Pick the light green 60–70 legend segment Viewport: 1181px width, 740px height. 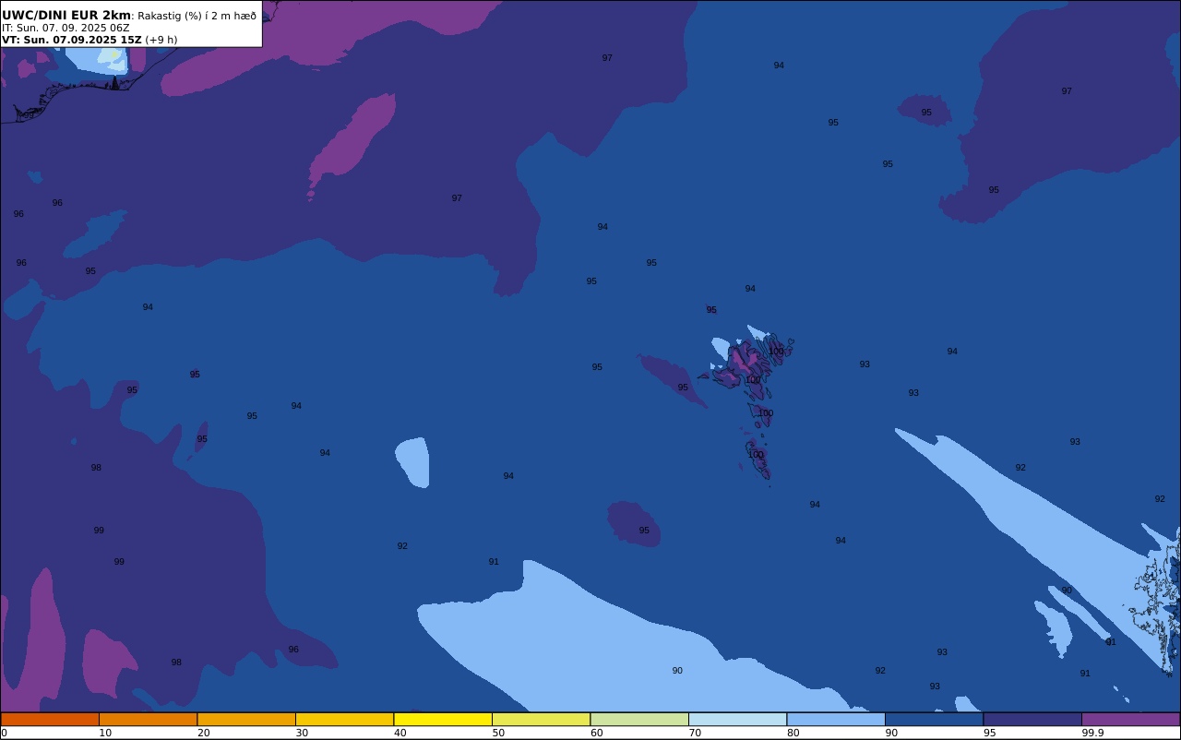pyautogui.click(x=639, y=719)
